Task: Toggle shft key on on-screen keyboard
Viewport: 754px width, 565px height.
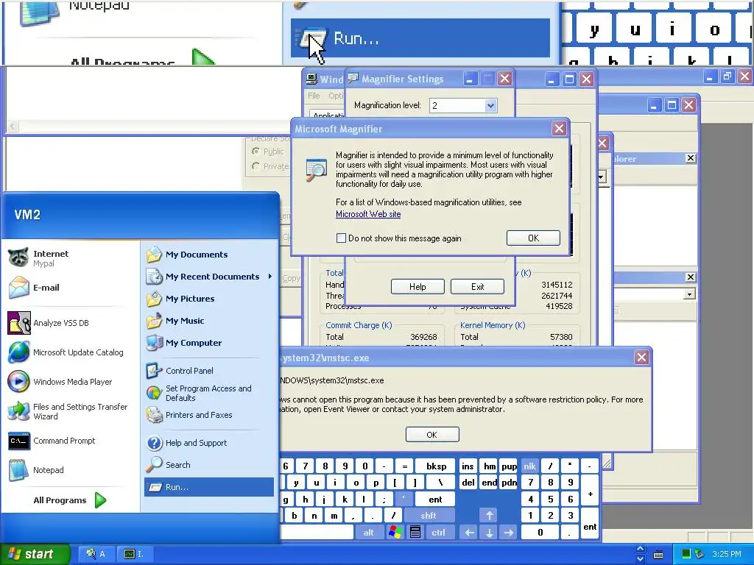Action: coord(429,516)
